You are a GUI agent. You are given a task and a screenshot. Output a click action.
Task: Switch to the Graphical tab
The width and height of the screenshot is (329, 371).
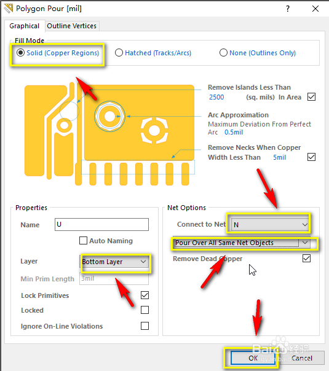coord(25,26)
